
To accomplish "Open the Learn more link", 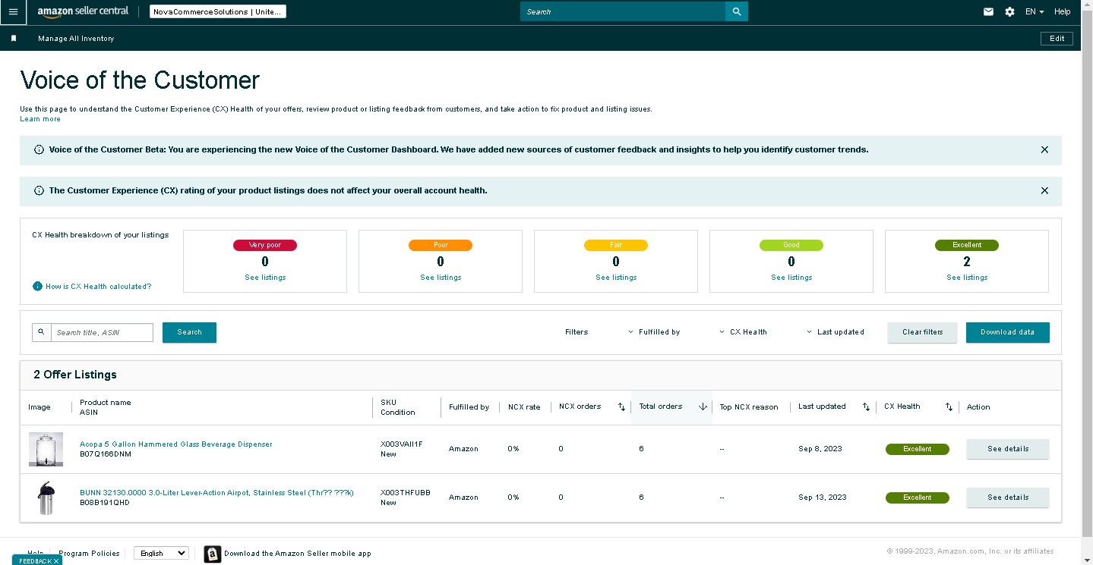I will 40,119.
